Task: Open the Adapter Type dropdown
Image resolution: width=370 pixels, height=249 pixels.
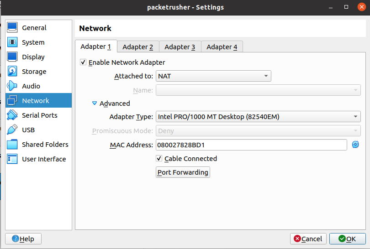Action: (x=258, y=117)
